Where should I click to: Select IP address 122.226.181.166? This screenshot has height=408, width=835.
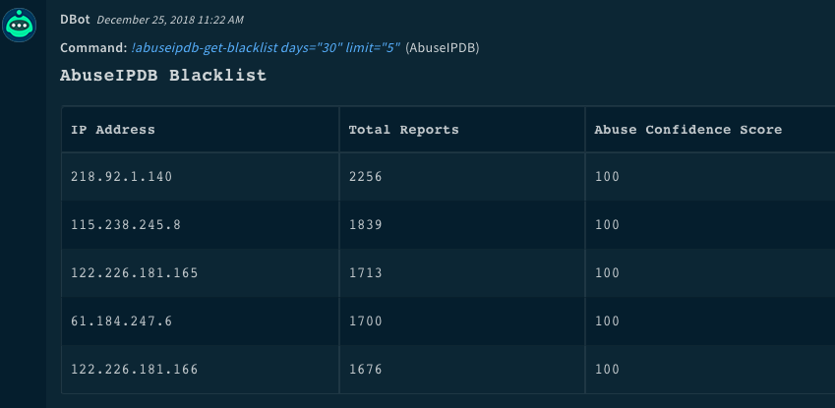[x=135, y=369]
